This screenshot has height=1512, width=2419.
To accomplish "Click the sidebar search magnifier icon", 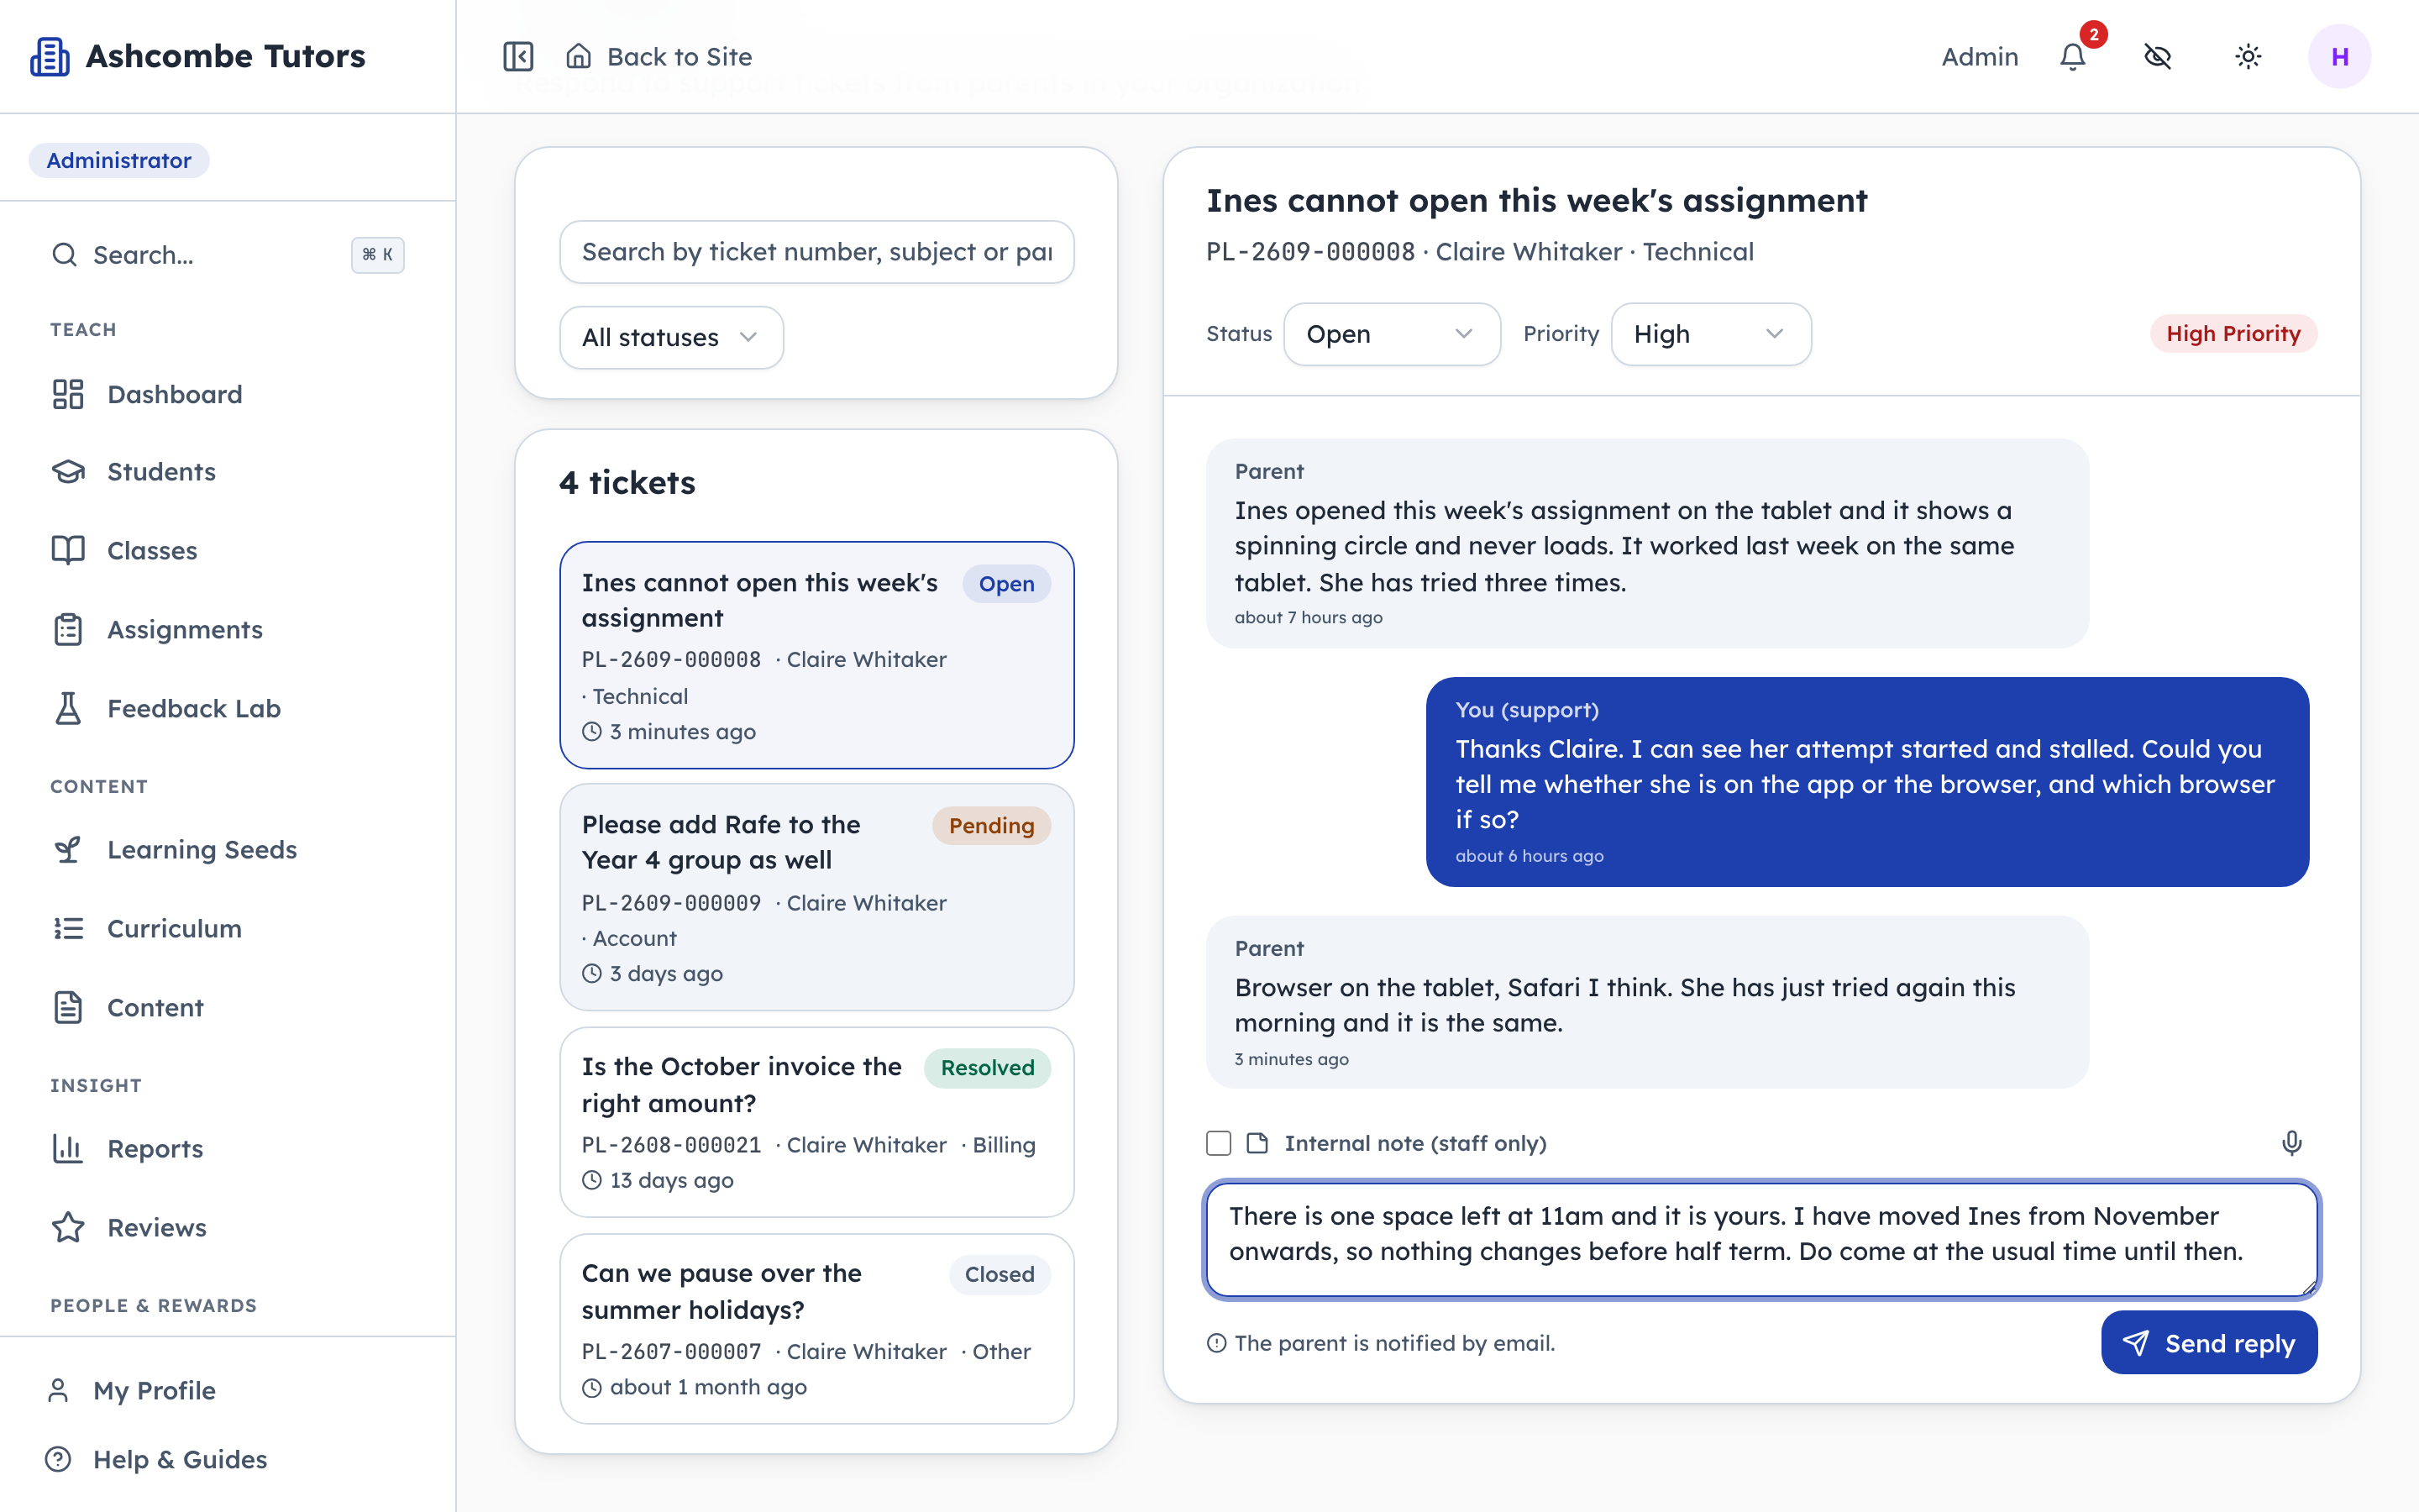I will tap(64, 255).
